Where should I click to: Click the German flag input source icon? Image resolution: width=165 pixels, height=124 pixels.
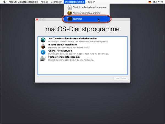(150, 2)
